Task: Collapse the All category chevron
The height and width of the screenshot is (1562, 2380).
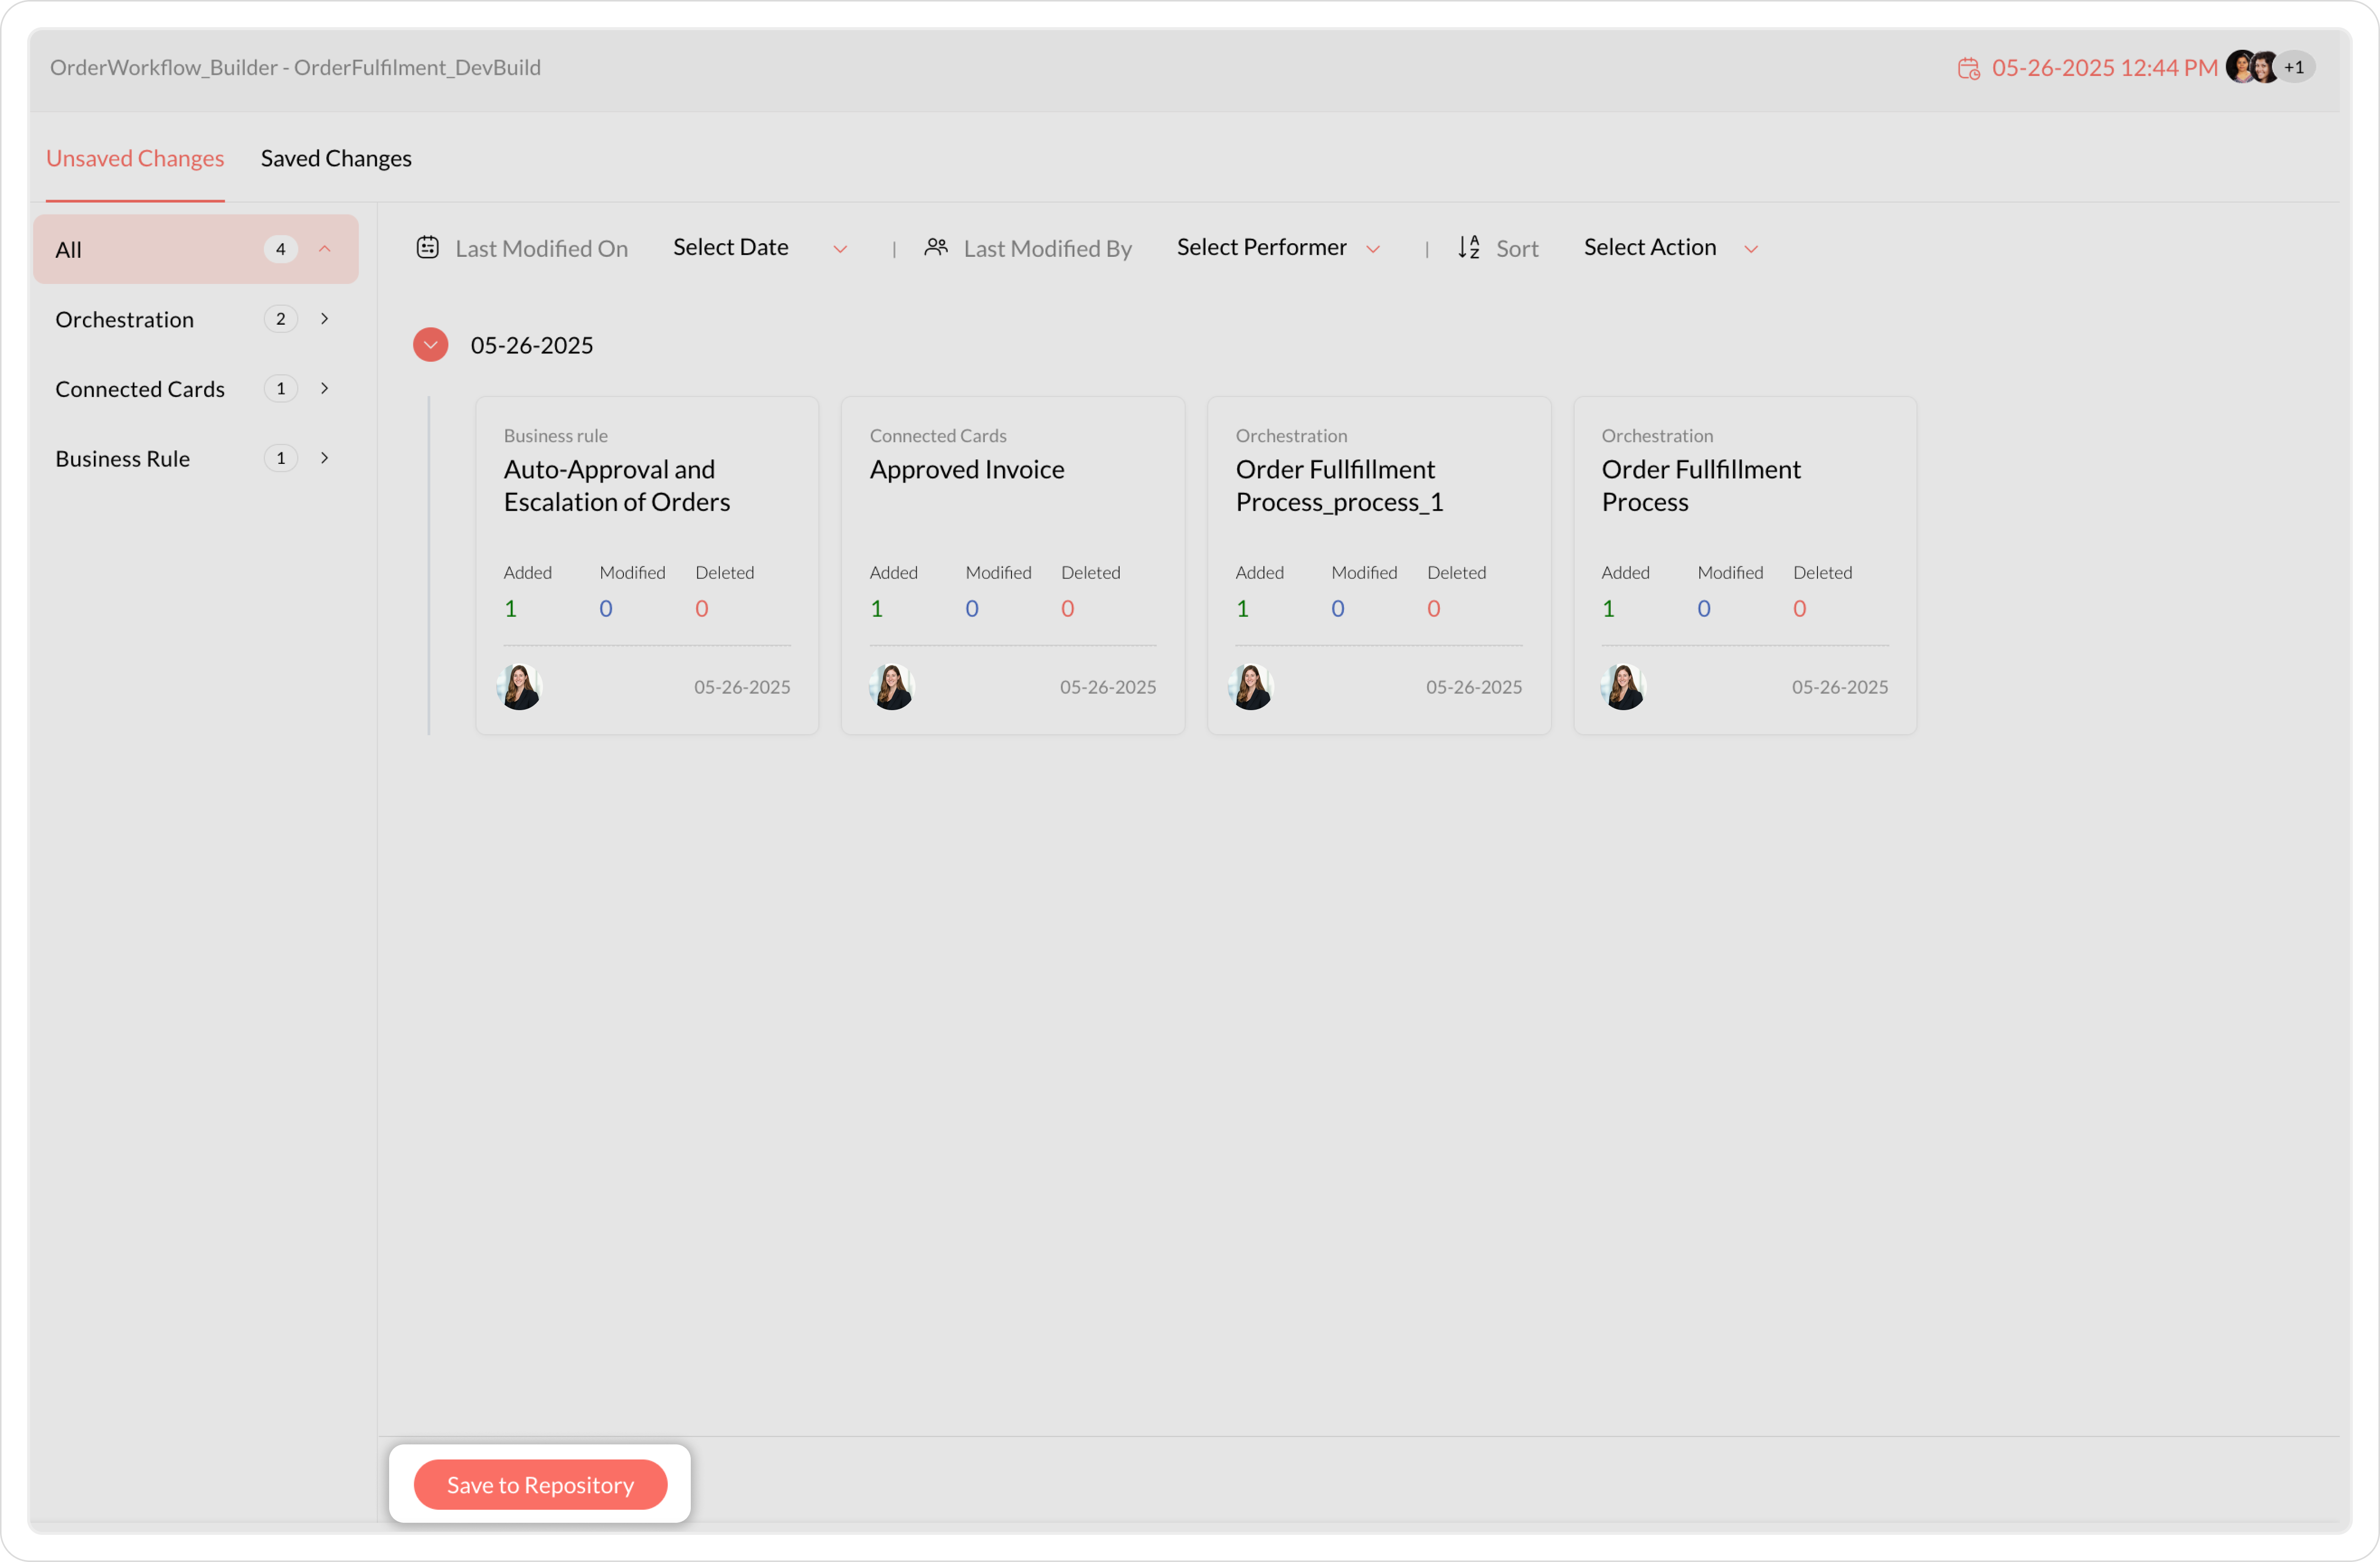Action: point(325,249)
